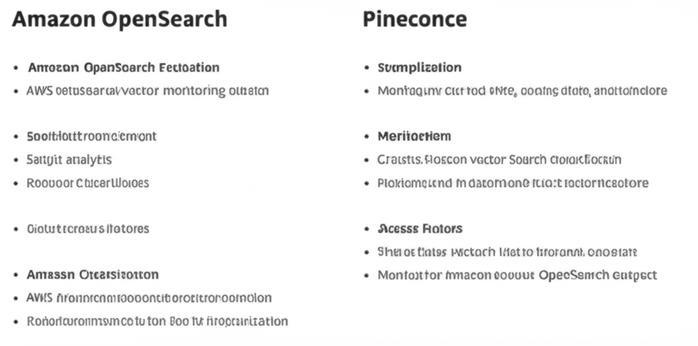Select the bold 'Acesss Fiotors' subheading
698x346 pixels.
[420, 229]
